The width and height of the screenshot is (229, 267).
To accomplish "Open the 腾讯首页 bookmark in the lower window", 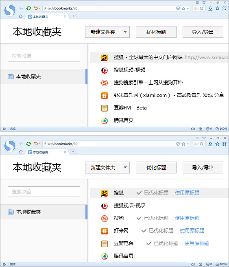I will 124,256.
